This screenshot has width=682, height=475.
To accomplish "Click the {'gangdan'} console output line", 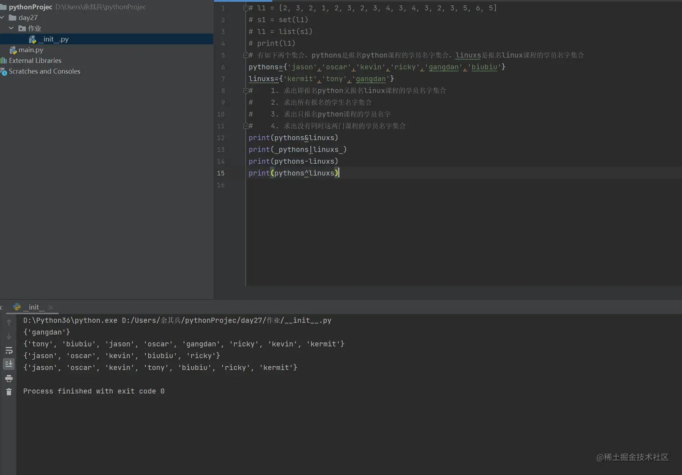I will pyautogui.click(x=47, y=332).
